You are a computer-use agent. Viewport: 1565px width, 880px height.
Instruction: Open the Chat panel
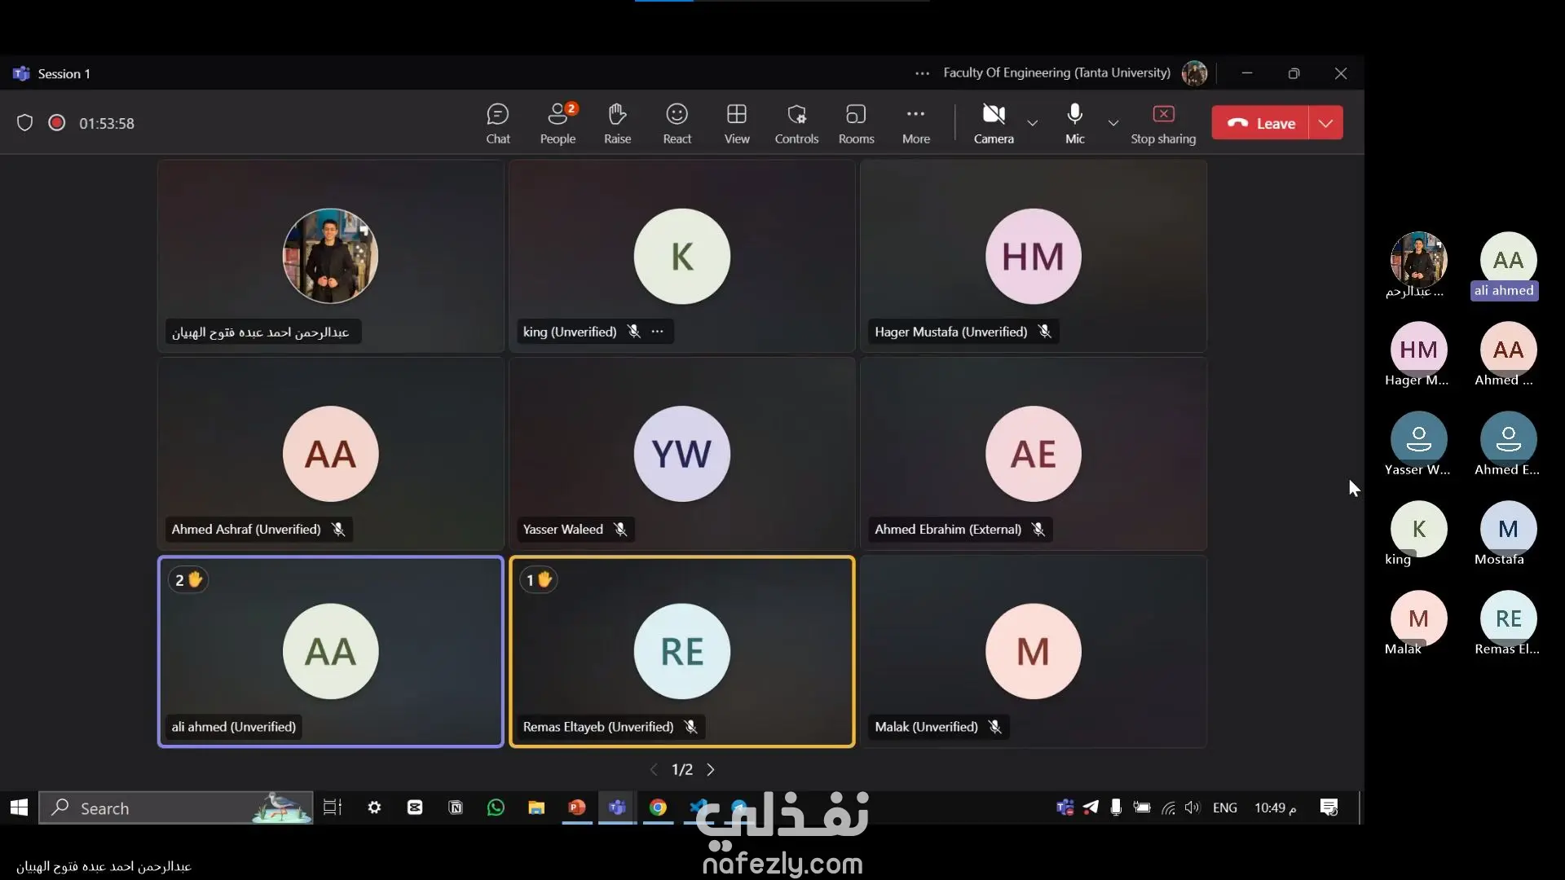pyautogui.click(x=497, y=123)
